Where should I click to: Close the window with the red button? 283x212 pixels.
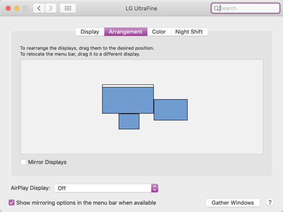tap(8, 9)
